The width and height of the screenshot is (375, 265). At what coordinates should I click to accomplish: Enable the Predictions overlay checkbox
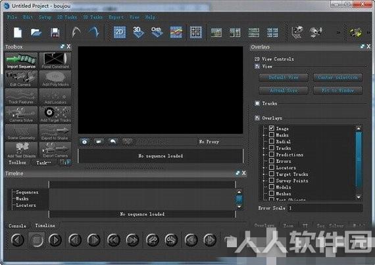coord(272,154)
